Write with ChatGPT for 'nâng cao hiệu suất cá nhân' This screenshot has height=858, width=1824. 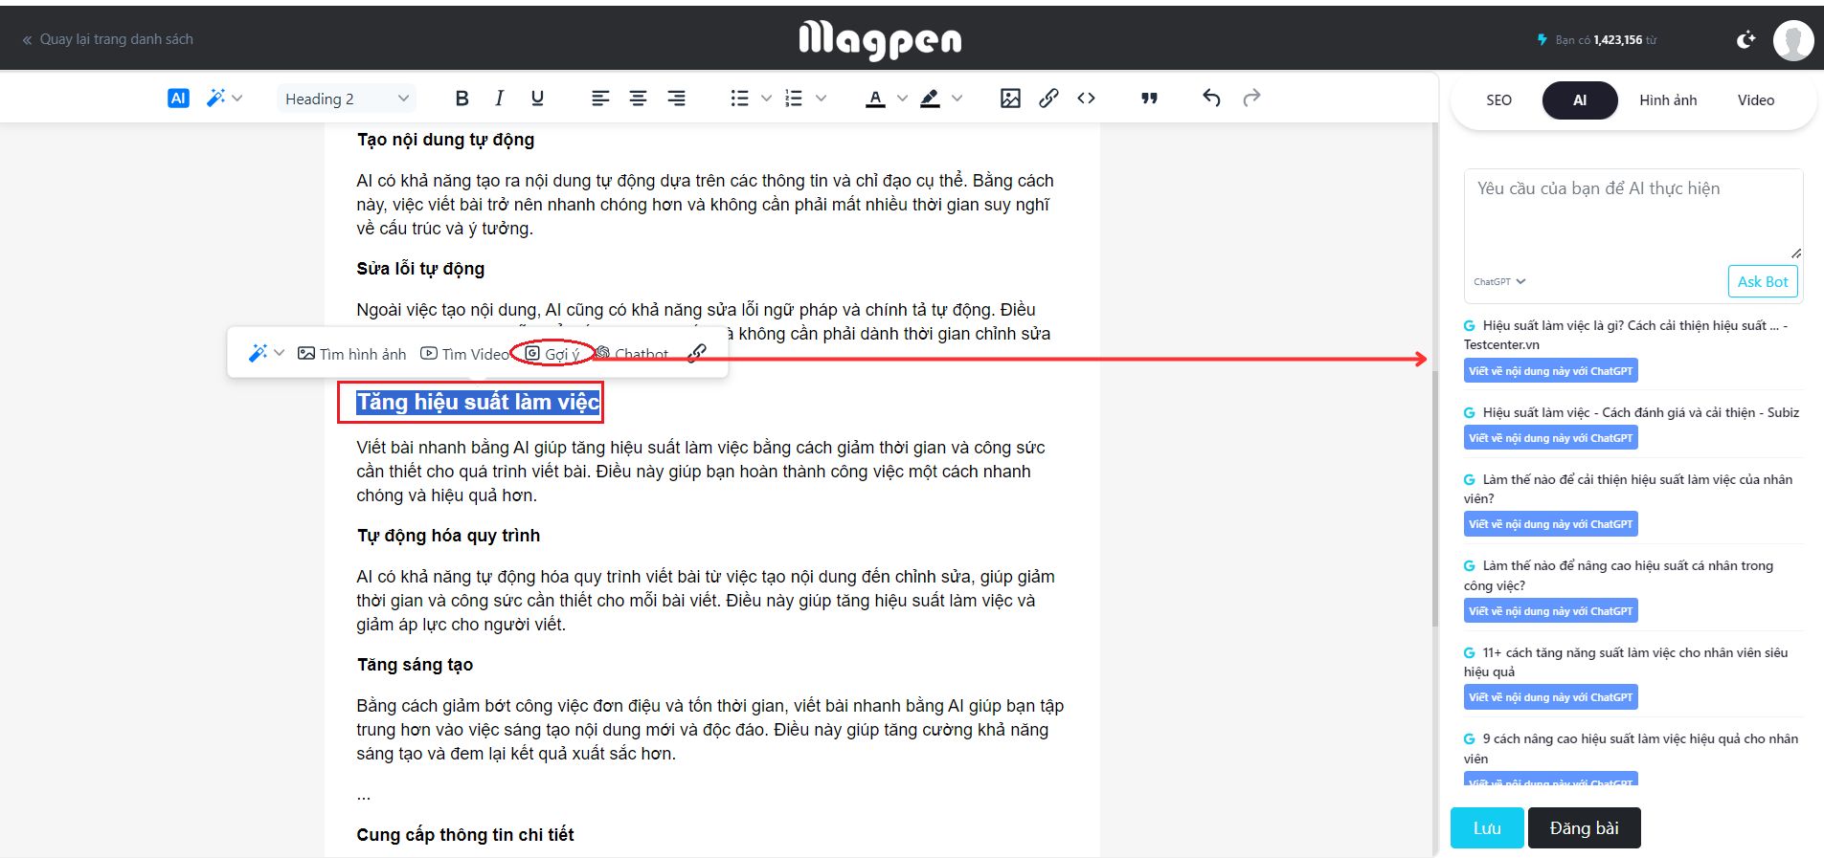click(1550, 610)
